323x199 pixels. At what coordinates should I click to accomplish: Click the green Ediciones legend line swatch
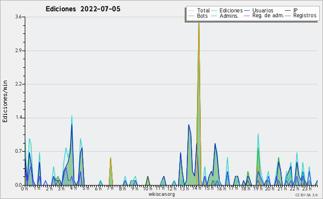coord(214,11)
